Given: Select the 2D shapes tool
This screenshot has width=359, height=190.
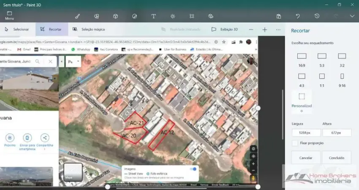Looking at the screenshot, I should 96,16.
